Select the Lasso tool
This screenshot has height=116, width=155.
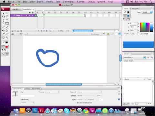tap(7, 17)
